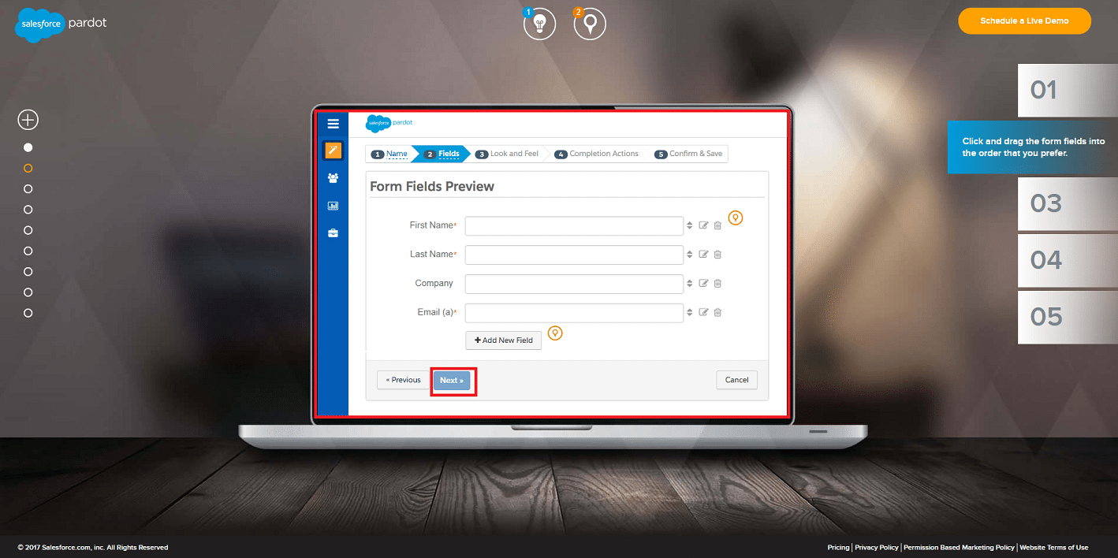Click the drag-fields instruction text on the right

pyautogui.click(x=1034, y=147)
